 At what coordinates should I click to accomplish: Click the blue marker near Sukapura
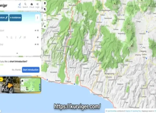point(47,80)
